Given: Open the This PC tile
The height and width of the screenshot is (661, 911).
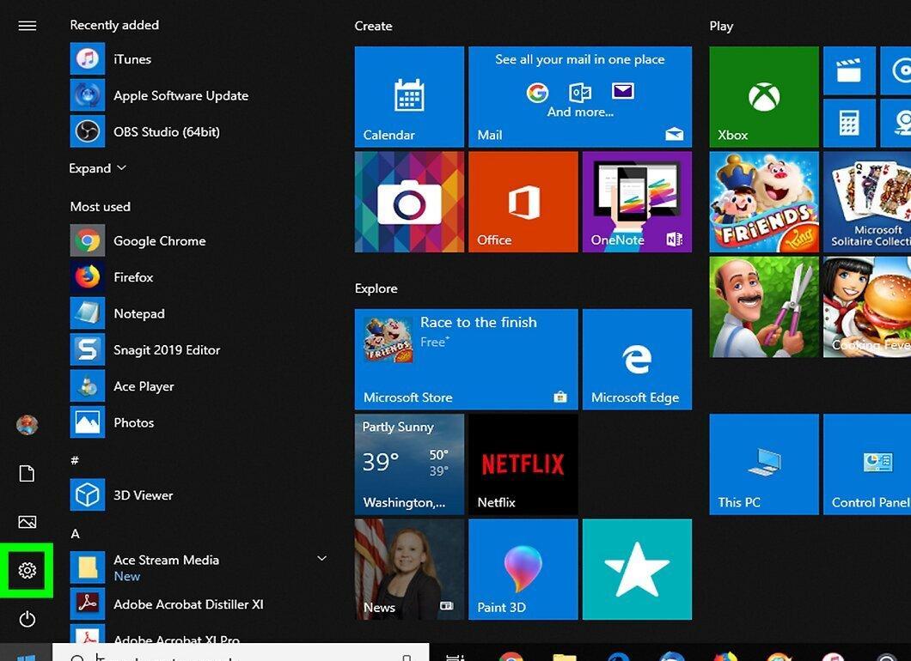Looking at the screenshot, I should pyautogui.click(x=763, y=464).
